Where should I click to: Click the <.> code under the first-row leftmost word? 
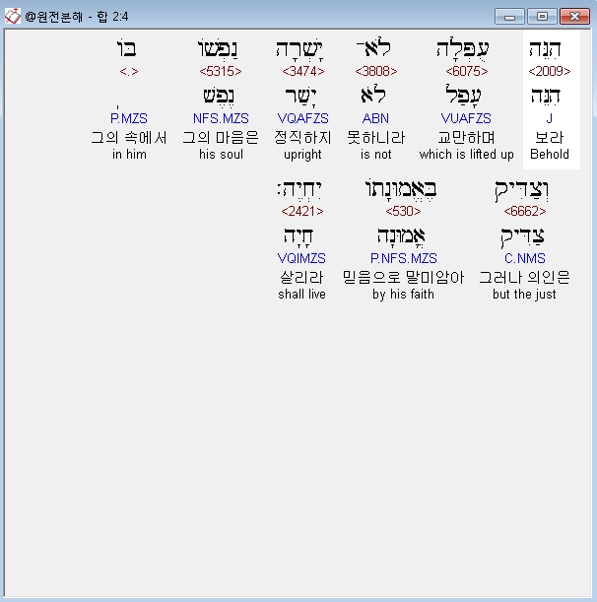tap(129, 71)
